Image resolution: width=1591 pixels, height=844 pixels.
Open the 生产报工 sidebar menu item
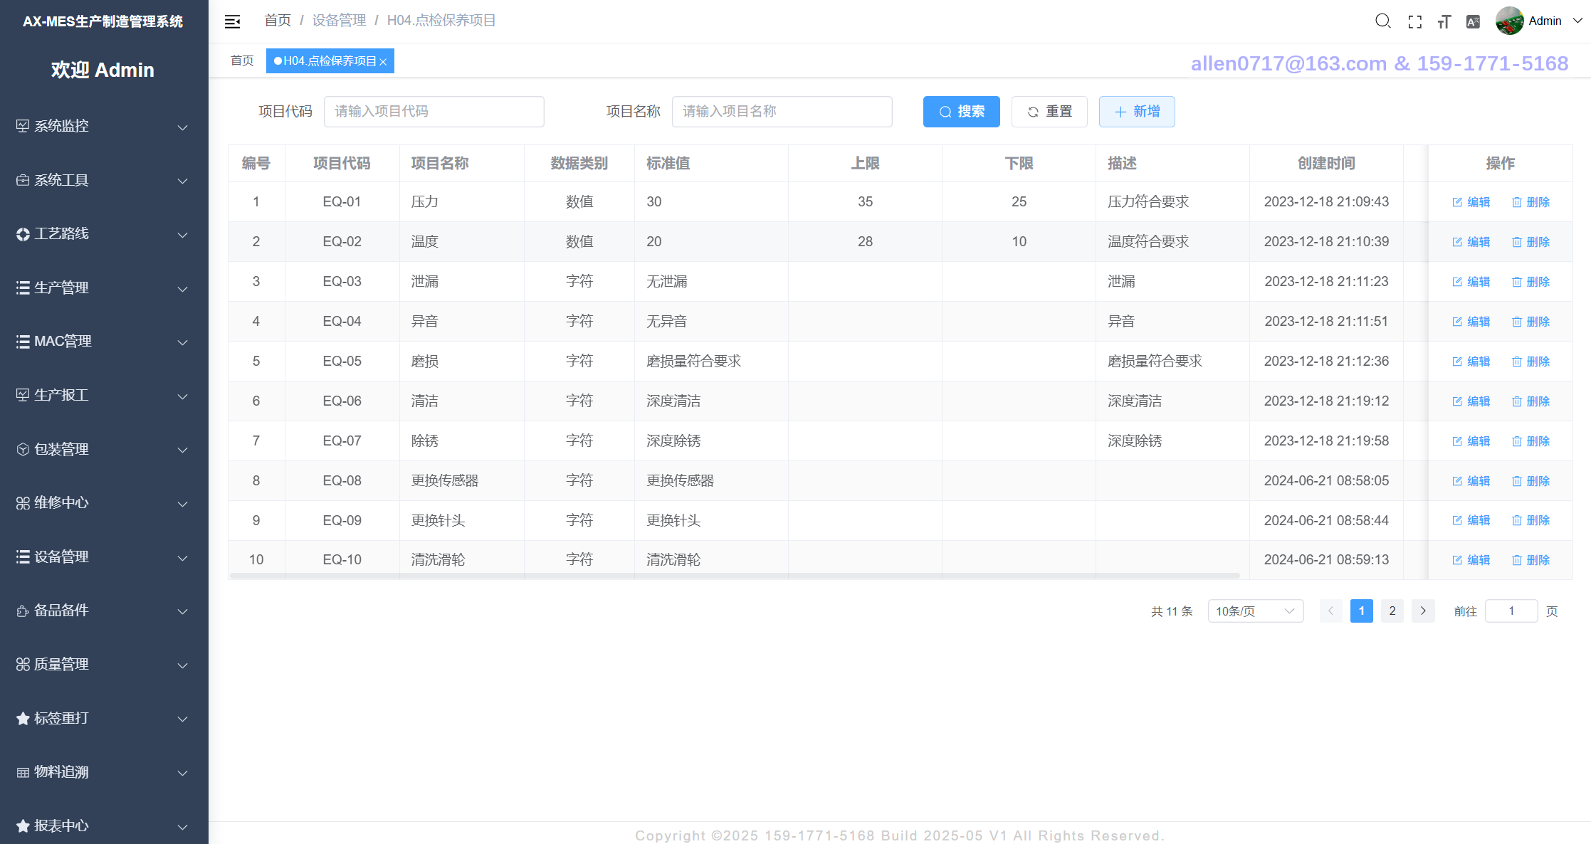(x=104, y=396)
